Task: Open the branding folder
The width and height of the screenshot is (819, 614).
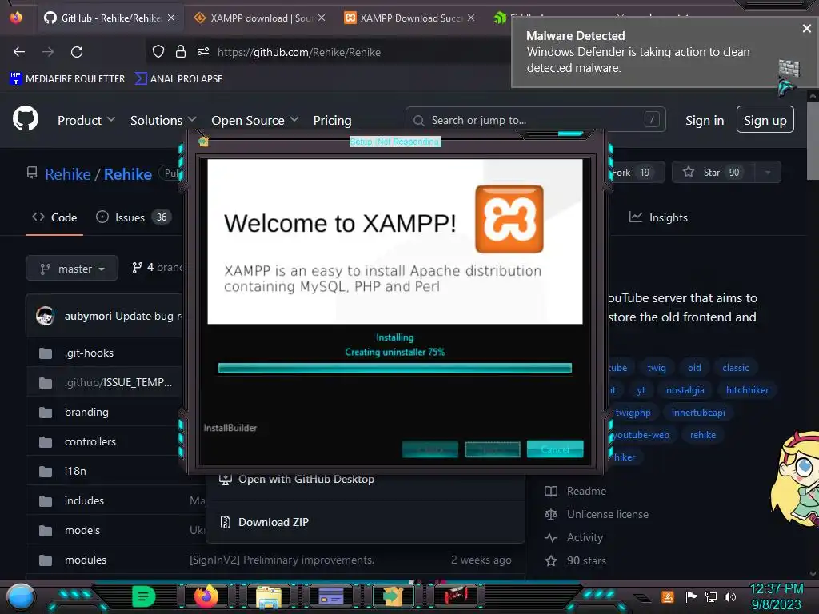Action: point(86,412)
